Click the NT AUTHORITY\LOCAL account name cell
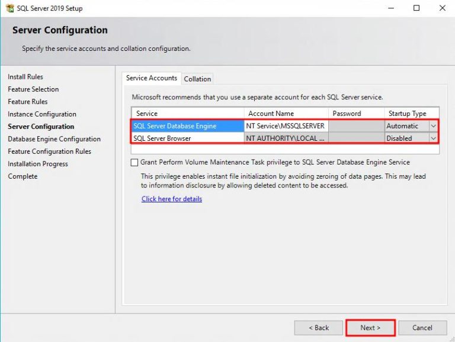Screen dimensions: 455x342 click(286, 138)
